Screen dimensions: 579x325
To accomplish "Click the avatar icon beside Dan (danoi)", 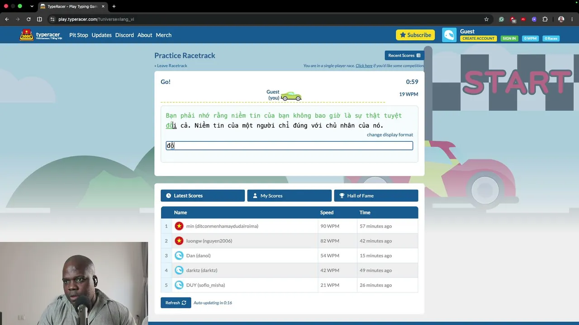I will point(179,255).
